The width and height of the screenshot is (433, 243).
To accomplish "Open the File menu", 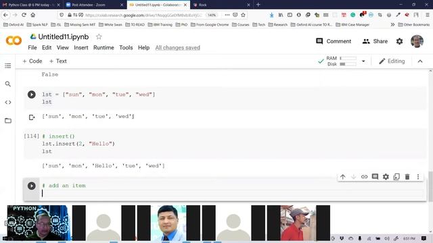I will pyautogui.click(x=32, y=48).
